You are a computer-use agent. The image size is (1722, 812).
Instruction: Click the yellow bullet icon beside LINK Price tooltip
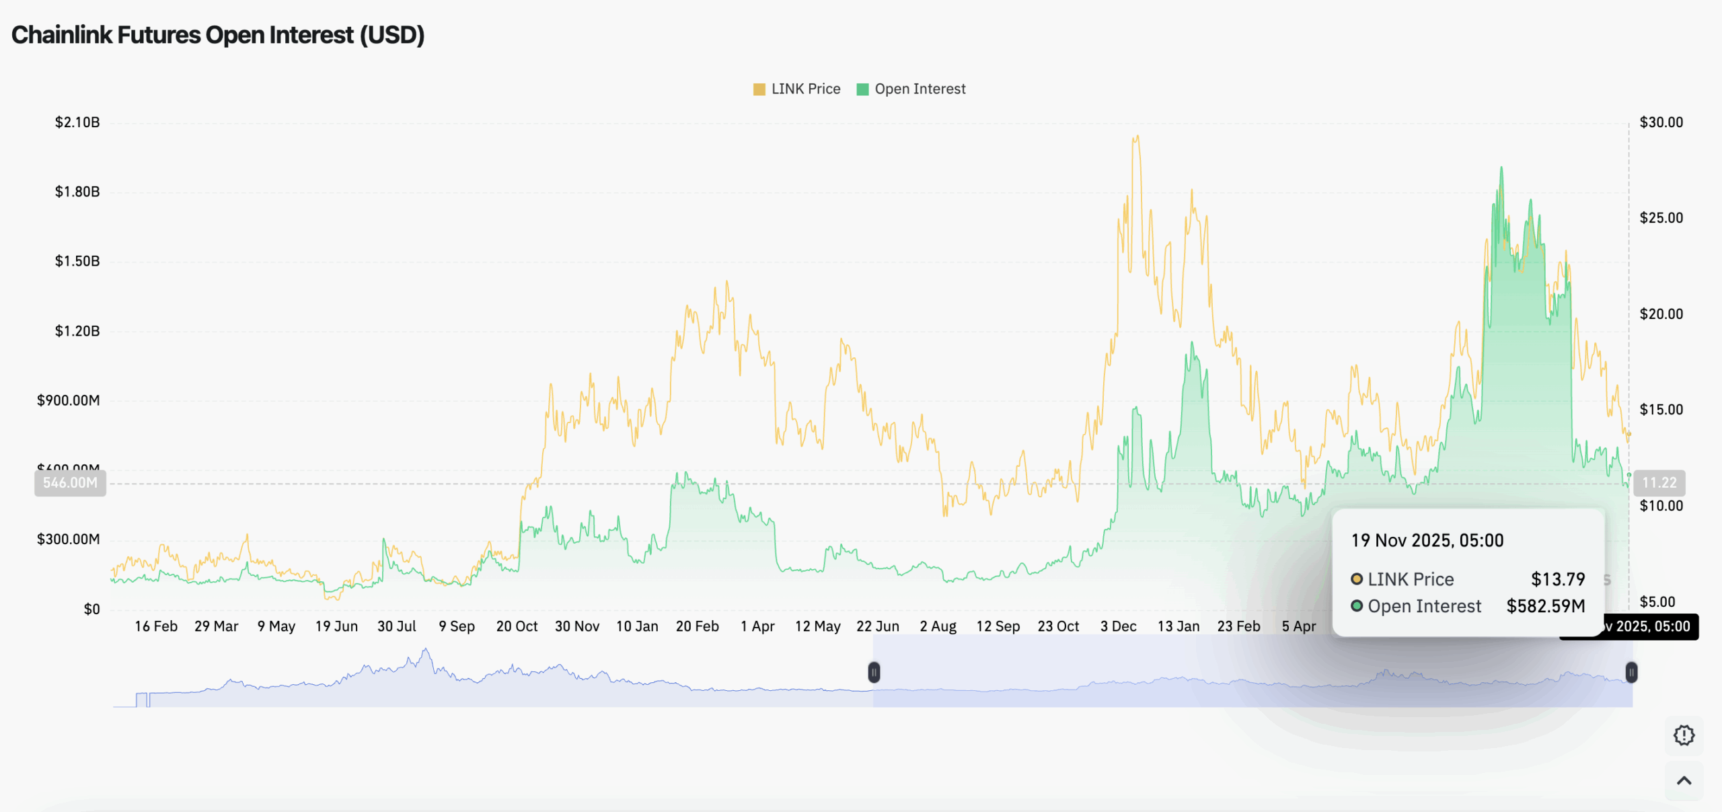click(x=1355, y=579)
